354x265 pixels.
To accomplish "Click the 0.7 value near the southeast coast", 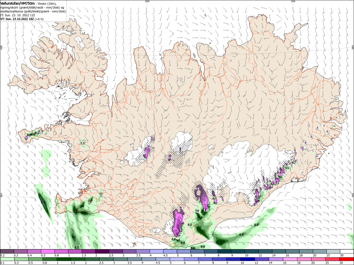I will (x=294, y=163).
